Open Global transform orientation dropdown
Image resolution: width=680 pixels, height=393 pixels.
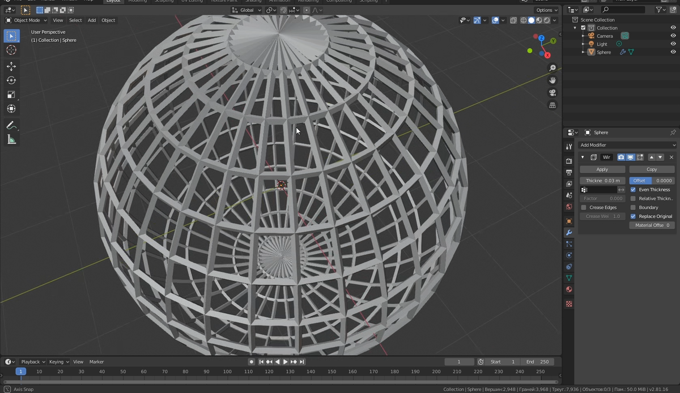pyautogui.click(x=247, y=10)
